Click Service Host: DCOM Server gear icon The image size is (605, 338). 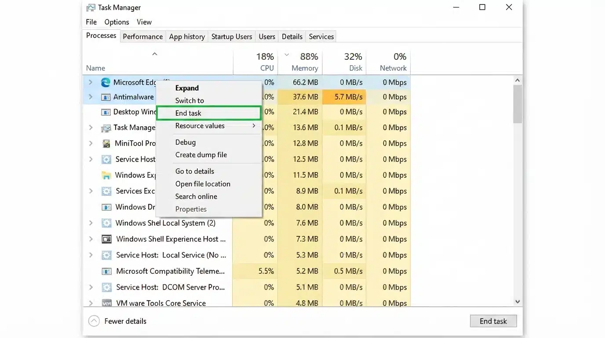pos(106,287)
